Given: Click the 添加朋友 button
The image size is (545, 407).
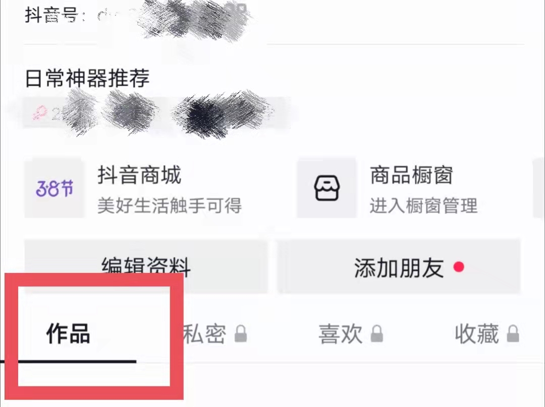Looking at the screenshot, I should pos(399,266).
